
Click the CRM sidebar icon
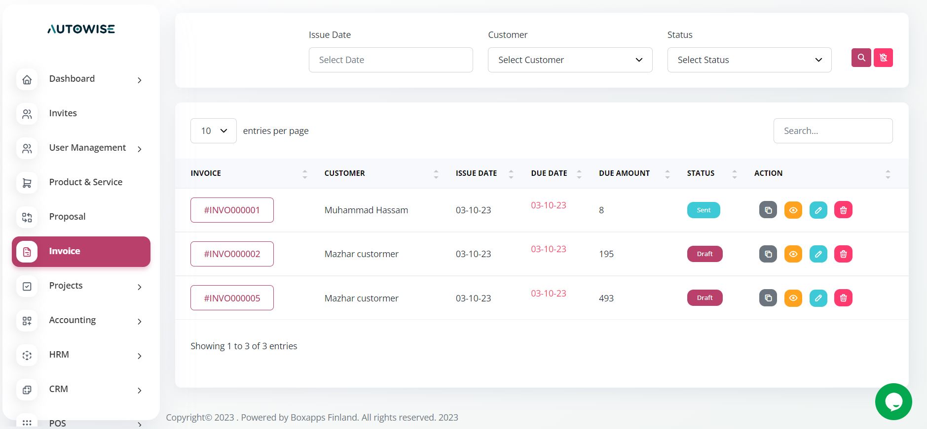[x=27, y=390]
